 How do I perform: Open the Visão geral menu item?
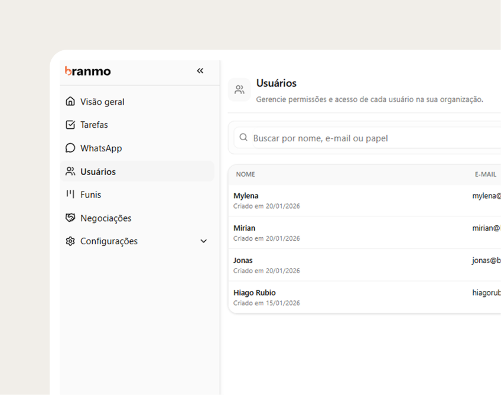(102, 102)
